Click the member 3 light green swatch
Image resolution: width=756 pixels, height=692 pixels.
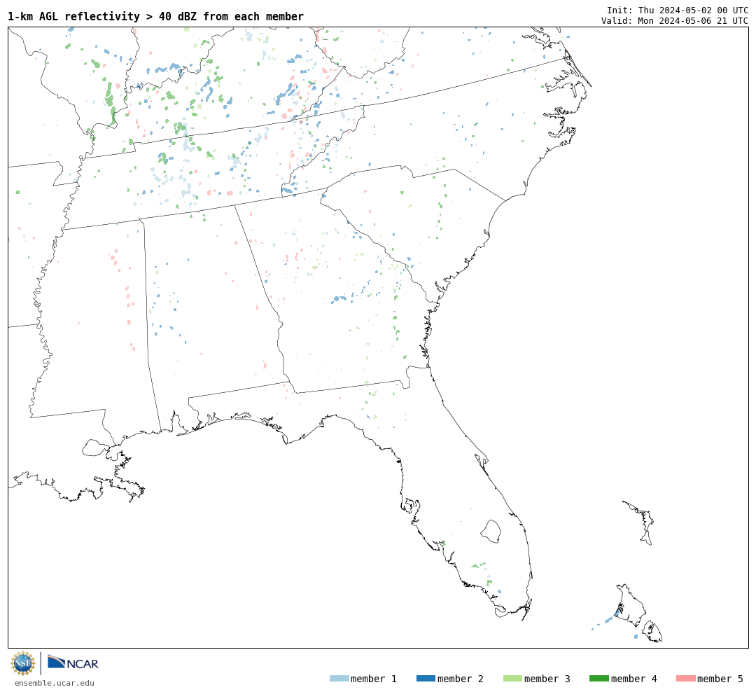[512, 679]
